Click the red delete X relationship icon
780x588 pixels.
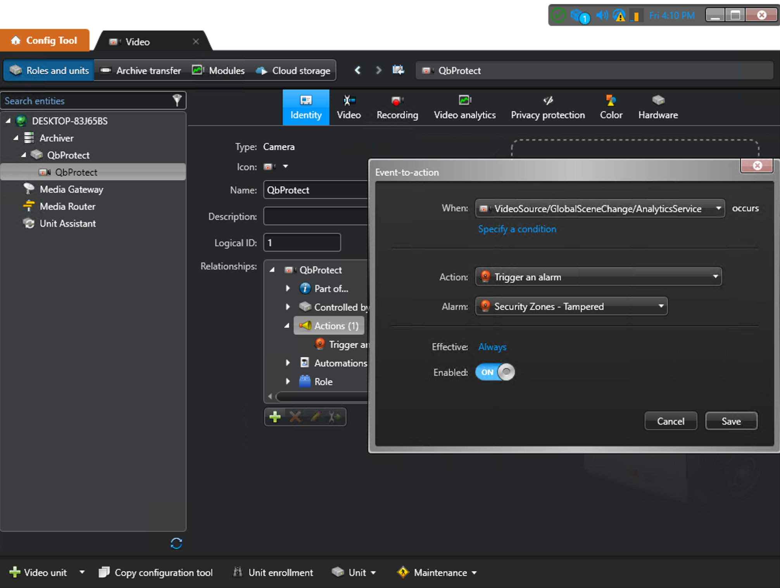click(295, 417)
